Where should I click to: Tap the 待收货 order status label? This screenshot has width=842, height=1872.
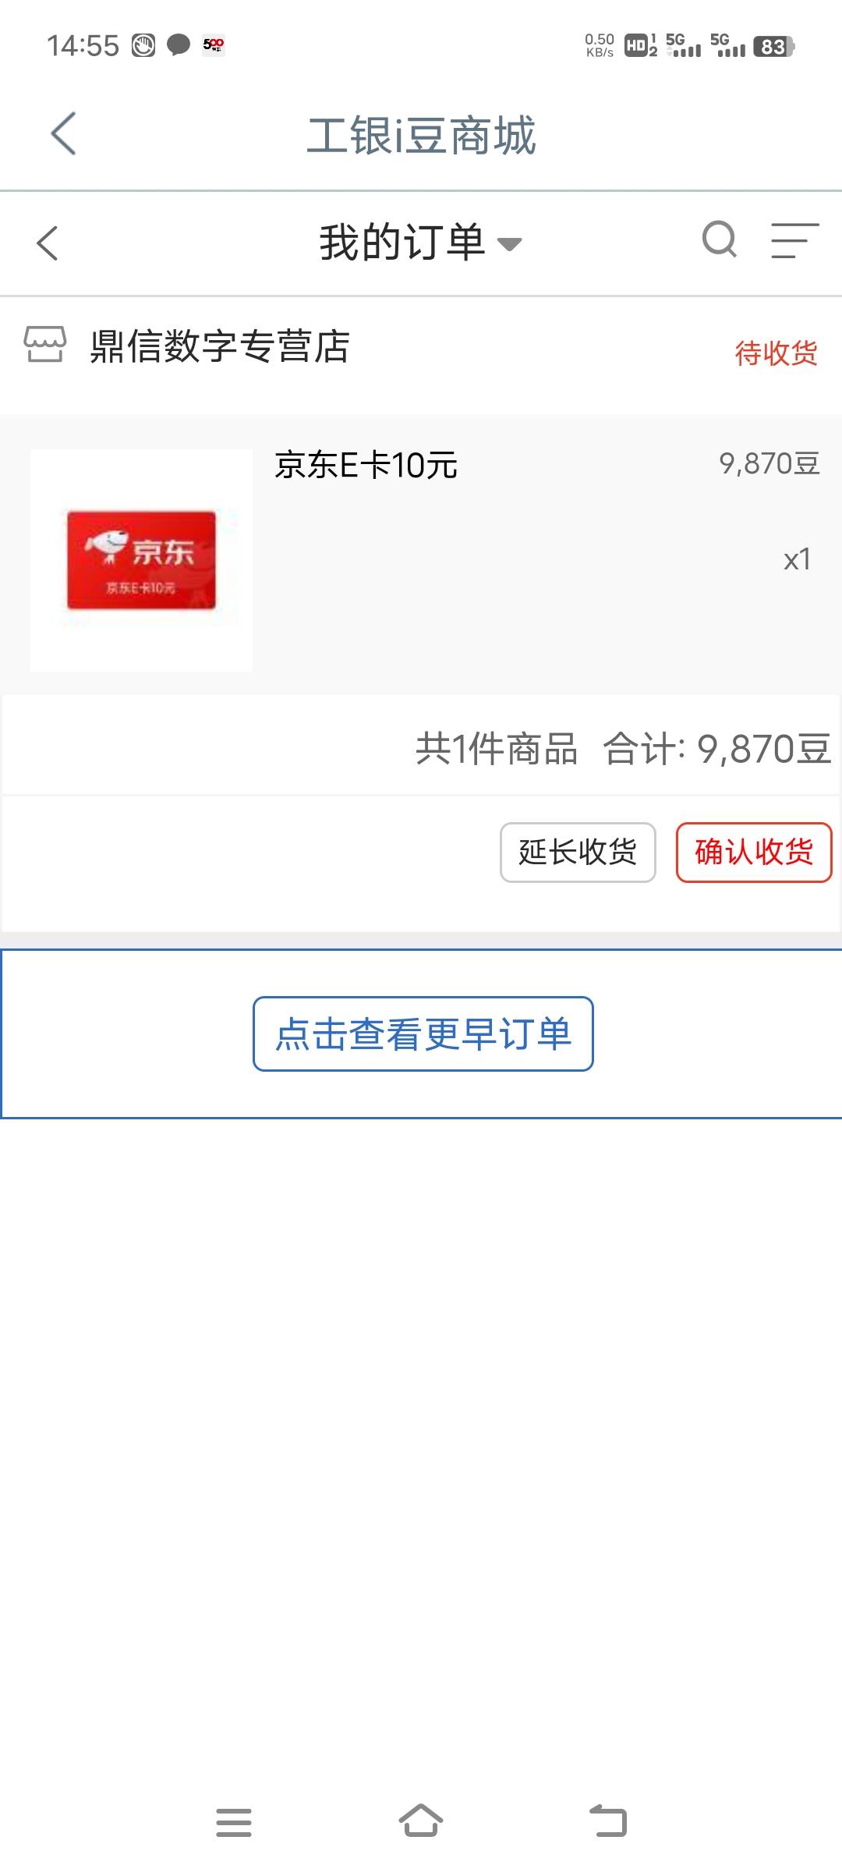(x=776, y=353)
